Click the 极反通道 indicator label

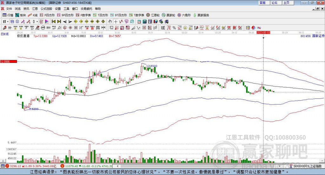23,36
